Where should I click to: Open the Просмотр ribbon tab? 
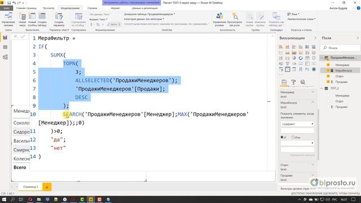tap(49, 8)
